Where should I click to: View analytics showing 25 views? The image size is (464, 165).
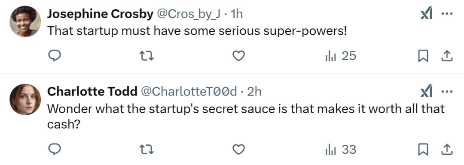[341, 56]
